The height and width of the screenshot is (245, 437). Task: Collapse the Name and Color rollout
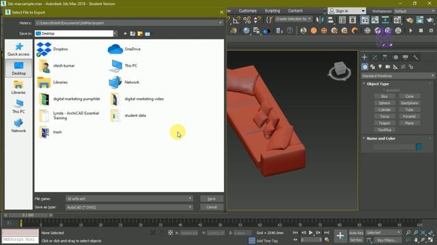pyautogui.click(x=381, y=138)
